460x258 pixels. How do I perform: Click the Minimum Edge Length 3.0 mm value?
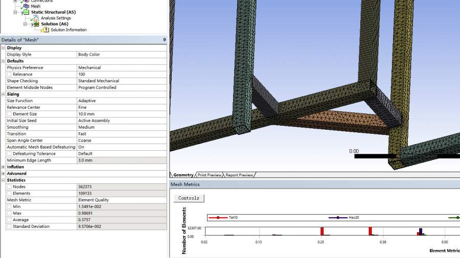[x=122, y=160]
